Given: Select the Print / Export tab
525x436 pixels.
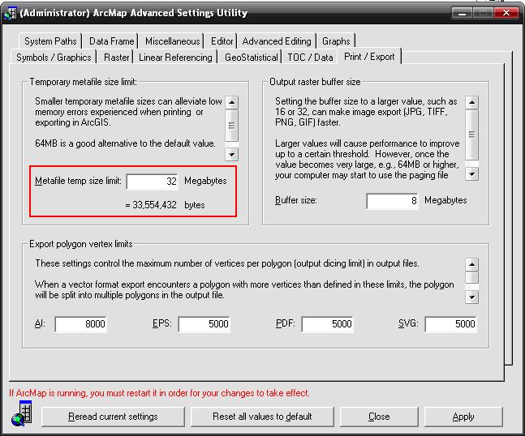Looking at the screenshot, I should click(x=369, y=57).
